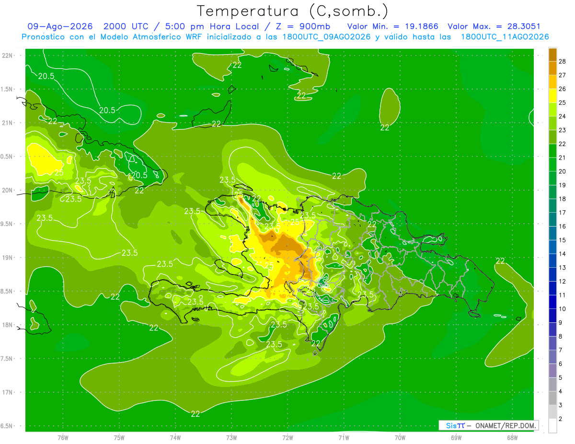
Task: Click the '69W' longitude axis label
Action: pos(456,438)
